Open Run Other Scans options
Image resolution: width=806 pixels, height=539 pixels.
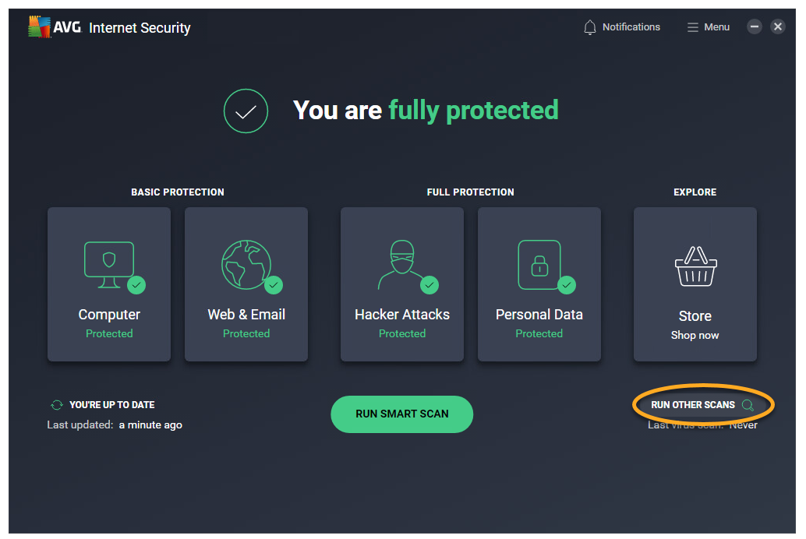pos(693,405)
